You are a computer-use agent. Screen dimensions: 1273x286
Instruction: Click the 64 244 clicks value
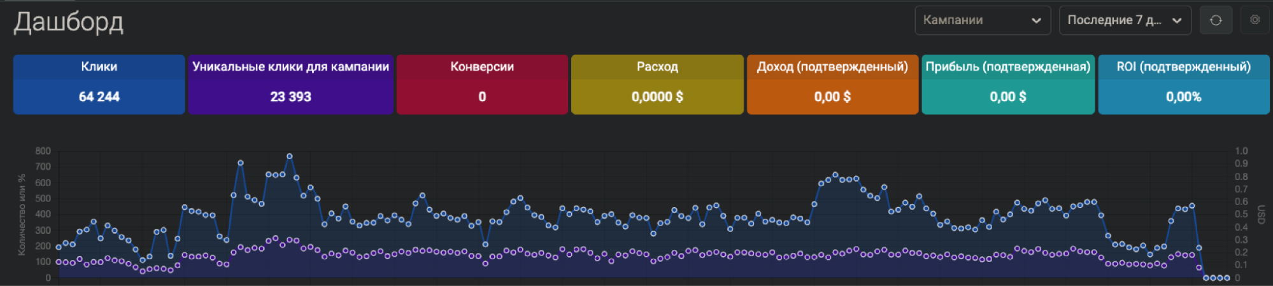click(99, 97)
